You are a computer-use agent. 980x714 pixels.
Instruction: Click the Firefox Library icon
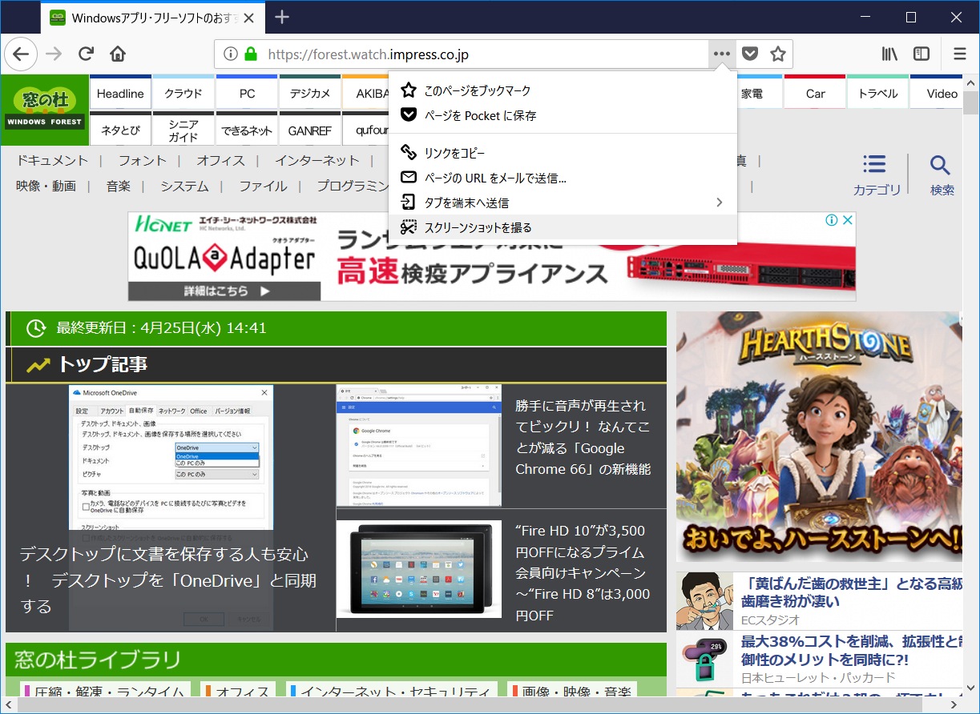889,54
